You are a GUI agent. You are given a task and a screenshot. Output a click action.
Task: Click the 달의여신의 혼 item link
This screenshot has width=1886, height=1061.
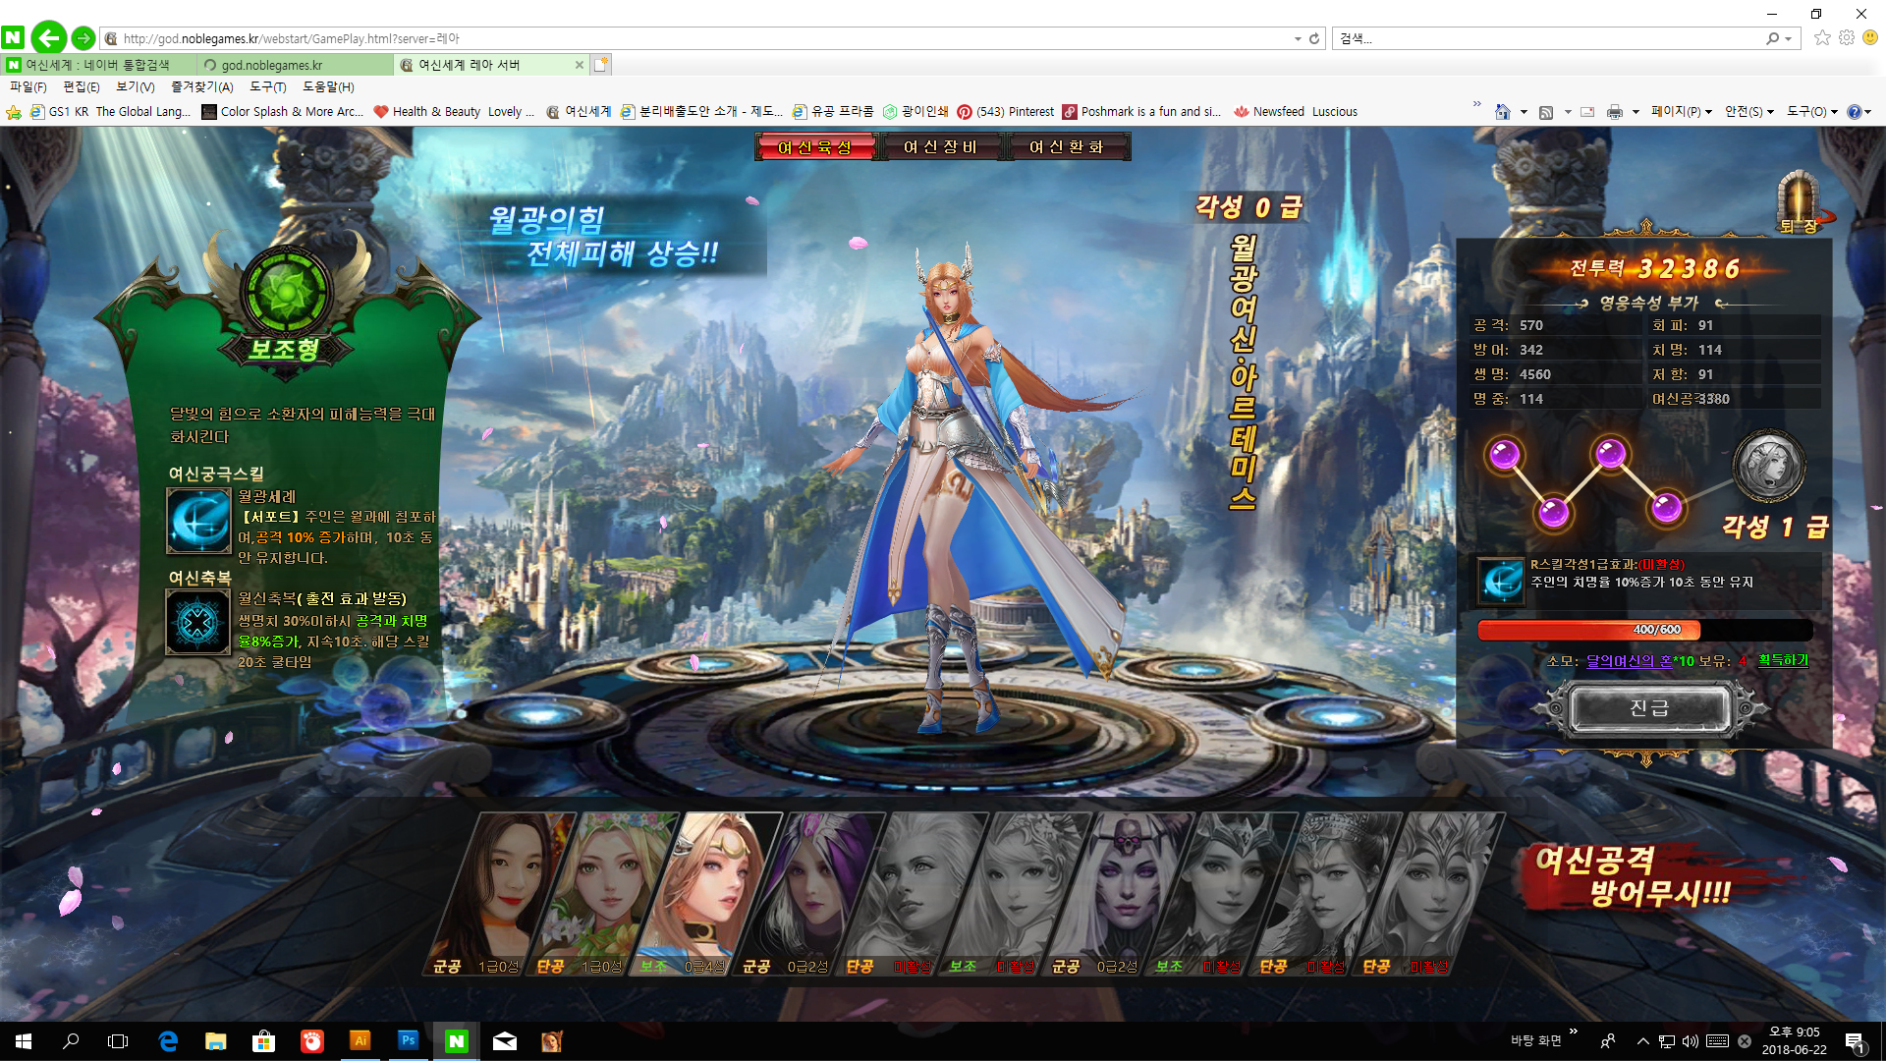point(1629,661)
